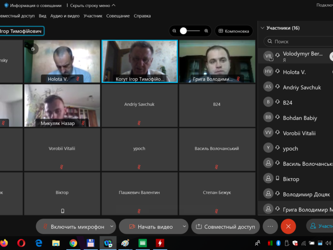Click the meeting info shield icon
The image size is (333, 250).
[6, 5]
